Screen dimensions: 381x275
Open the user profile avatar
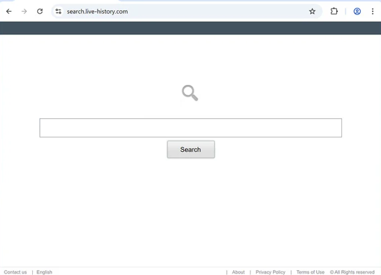(x=357, y=11)
